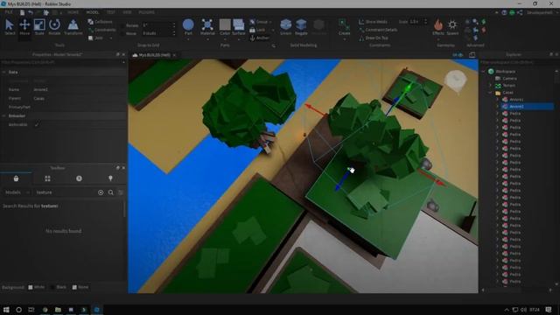560x315 pixels.
Task: Open File Explorer from the taskbar
Action: point(58,310)
